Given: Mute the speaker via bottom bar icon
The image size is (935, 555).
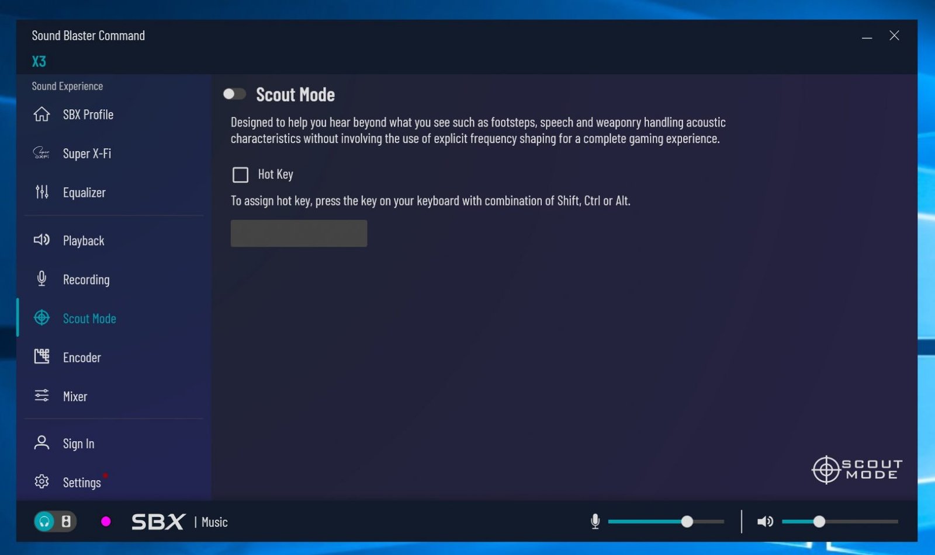Looking at the screenshot, I should click(765, 521).
